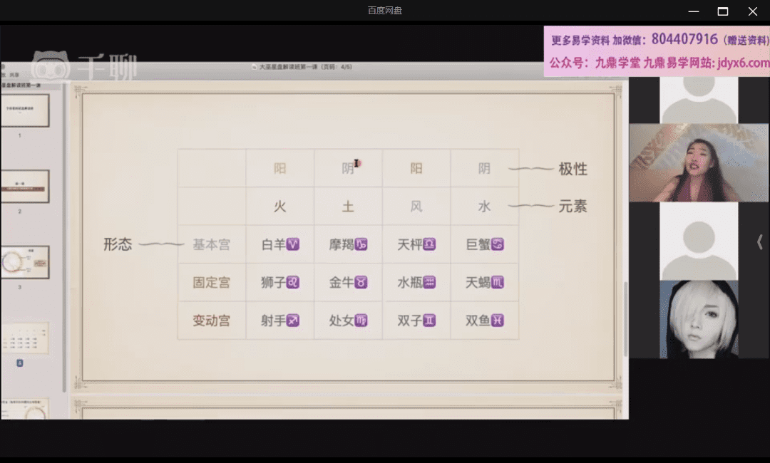Screen dimensions: 770x463
Task: Select slide 3 thumbnail with the chart
Action: pos(24,262)
